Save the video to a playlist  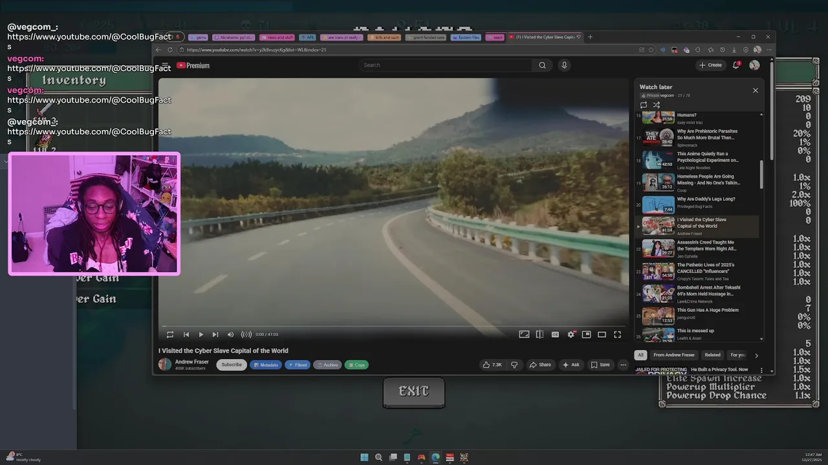tap(600, 365)
